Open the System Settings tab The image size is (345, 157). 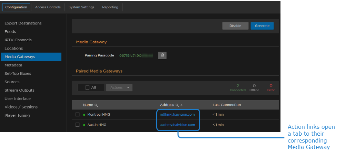(81, 7)
